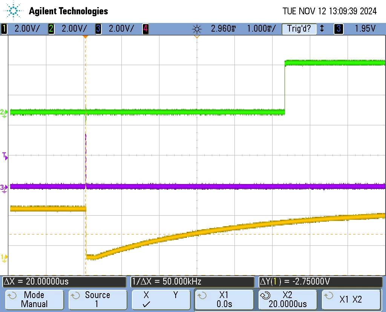Click the channel 3 2.00V/ scale value
Screen dimensions: 386x312
[121, 29]
